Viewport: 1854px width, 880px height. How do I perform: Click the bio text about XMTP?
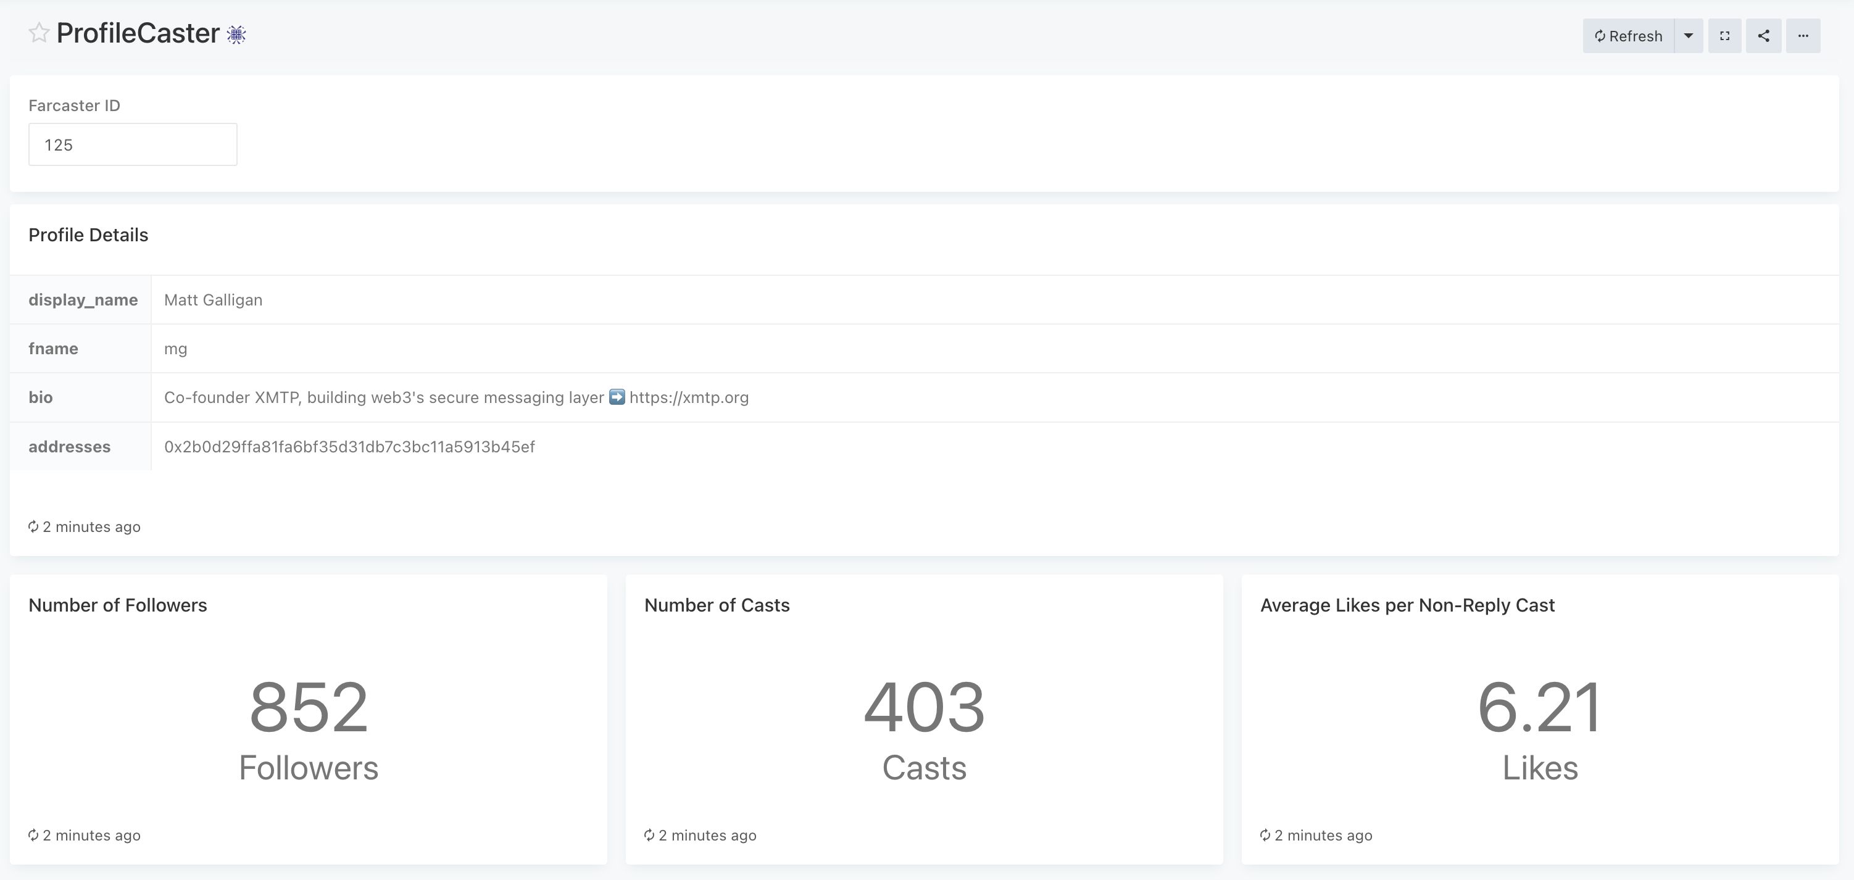pos(456,398)
